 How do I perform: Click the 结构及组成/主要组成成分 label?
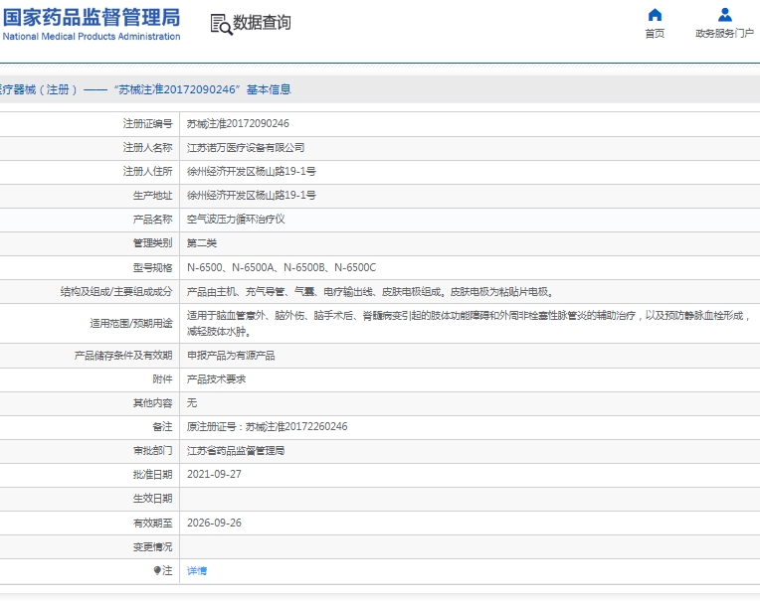click(116, 292)
